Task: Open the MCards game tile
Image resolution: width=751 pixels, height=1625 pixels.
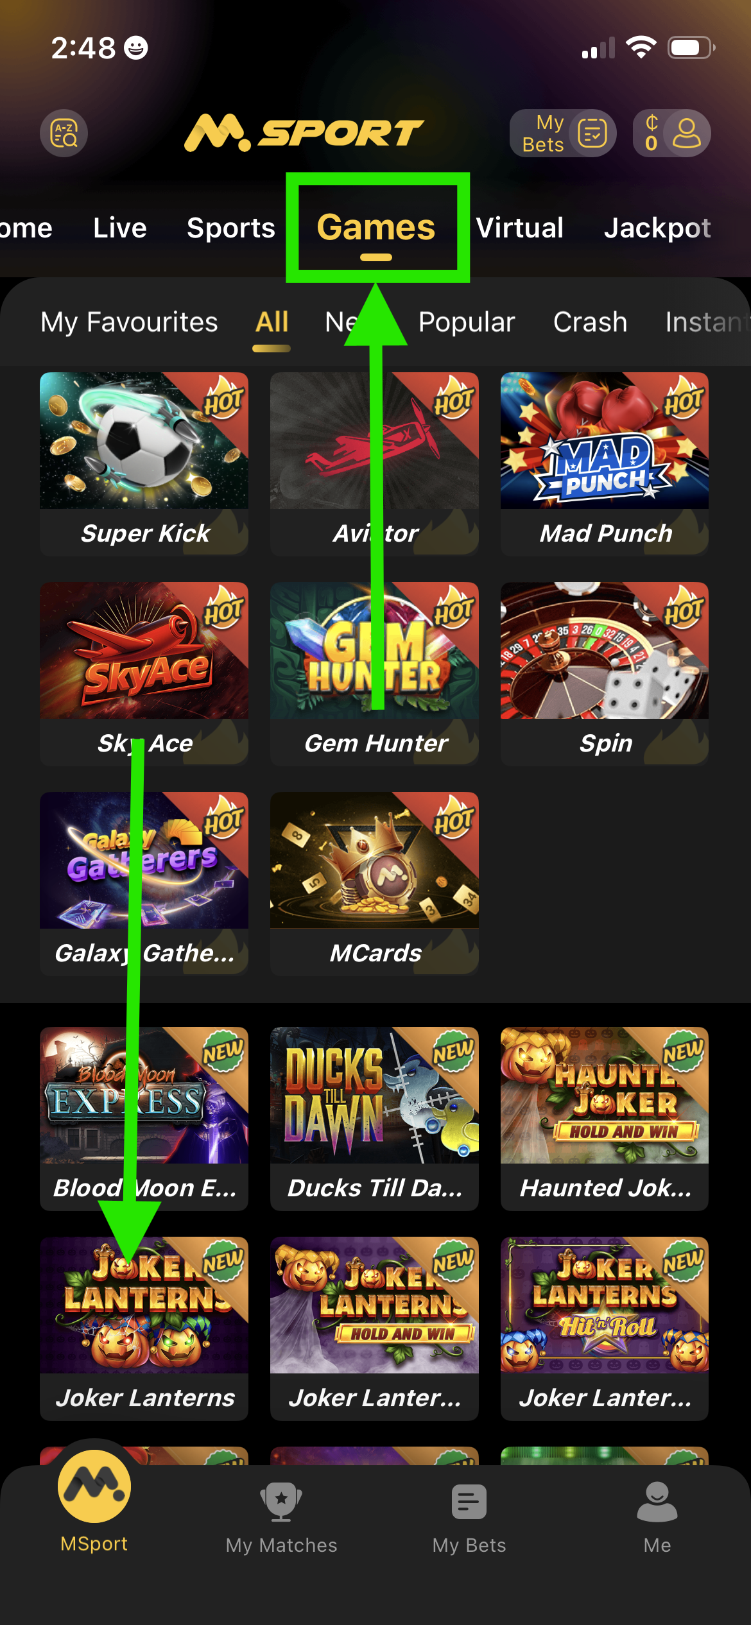Action: (x=374, y=884)
